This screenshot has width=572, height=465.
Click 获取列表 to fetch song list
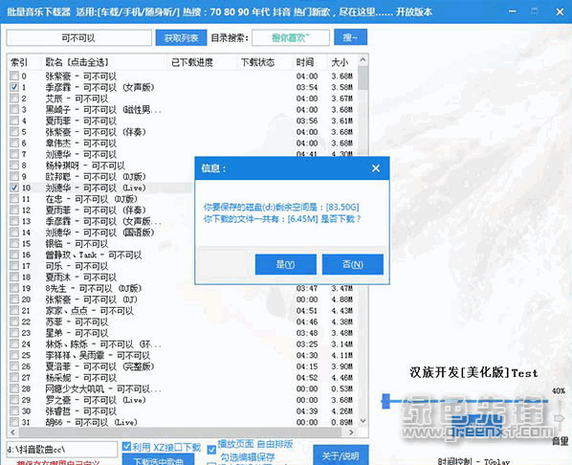181,37
